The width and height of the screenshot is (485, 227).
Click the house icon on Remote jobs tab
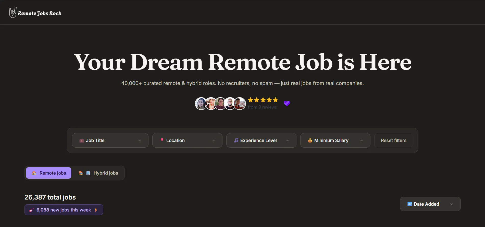[x=34, y=173]
